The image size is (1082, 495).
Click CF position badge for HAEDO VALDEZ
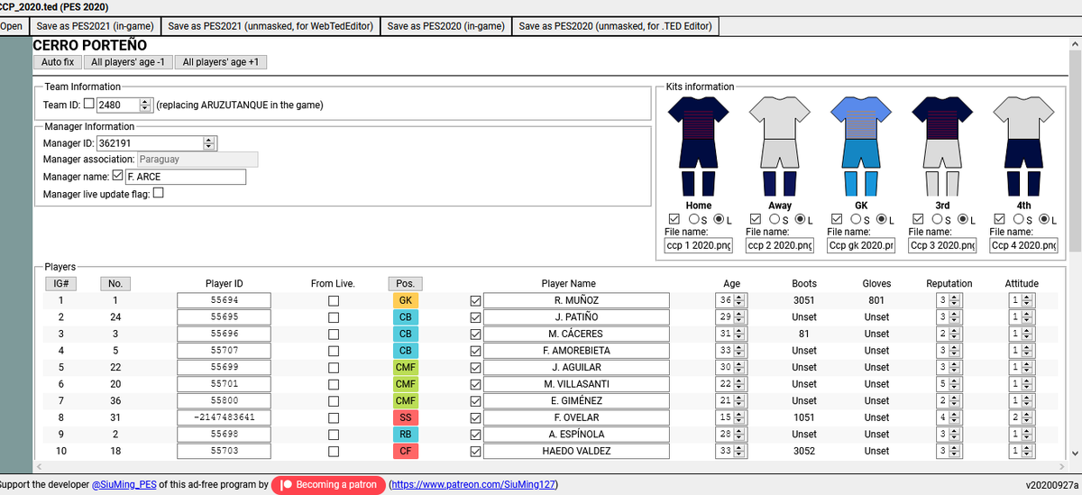(405, 451)
